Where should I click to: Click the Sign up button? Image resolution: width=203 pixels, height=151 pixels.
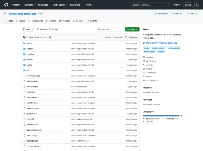(x=188, y=5)
